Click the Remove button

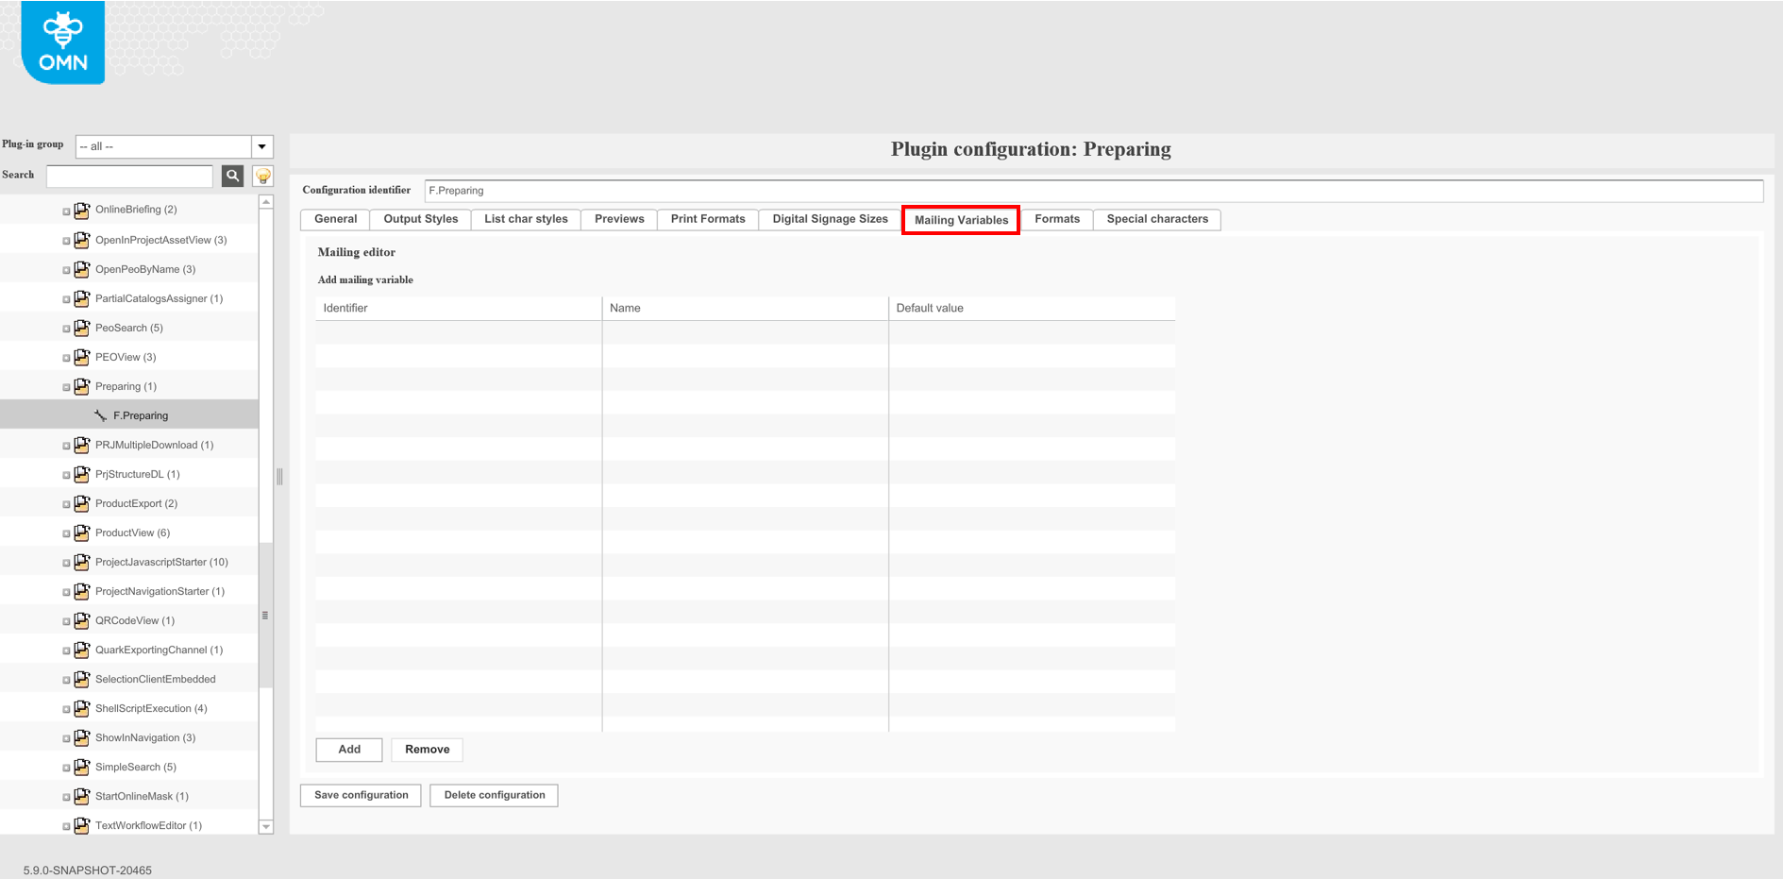coord(427,749)
